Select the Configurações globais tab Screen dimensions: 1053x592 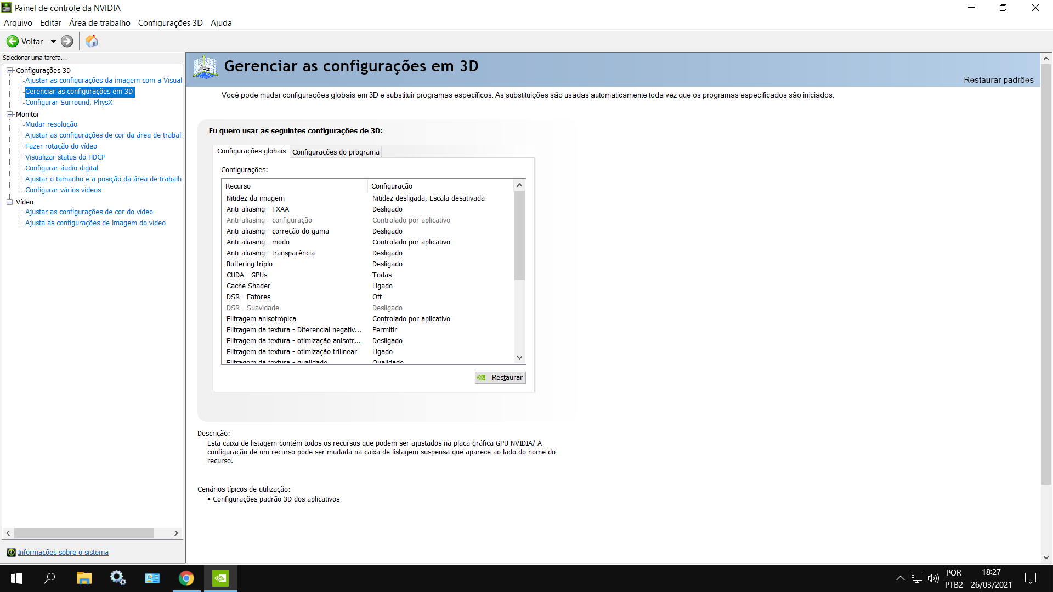[252, 151]
